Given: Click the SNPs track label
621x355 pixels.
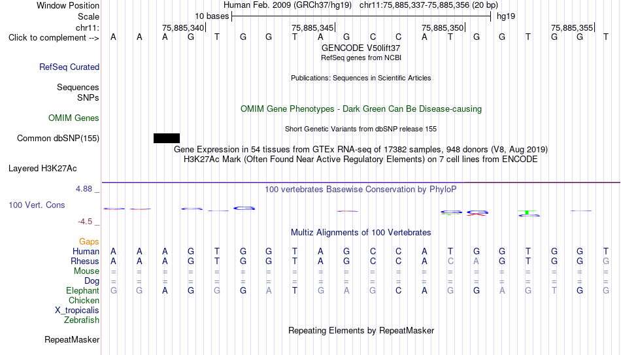Looking at the screenshot, I should [x=88, y=98].
